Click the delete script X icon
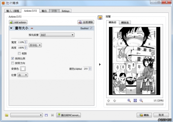The height and width of the screenshot is (122, 173). (x=52, y=115)
